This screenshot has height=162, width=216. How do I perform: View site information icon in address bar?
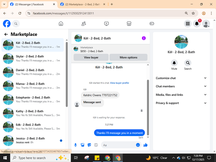(x=29, y=13)
